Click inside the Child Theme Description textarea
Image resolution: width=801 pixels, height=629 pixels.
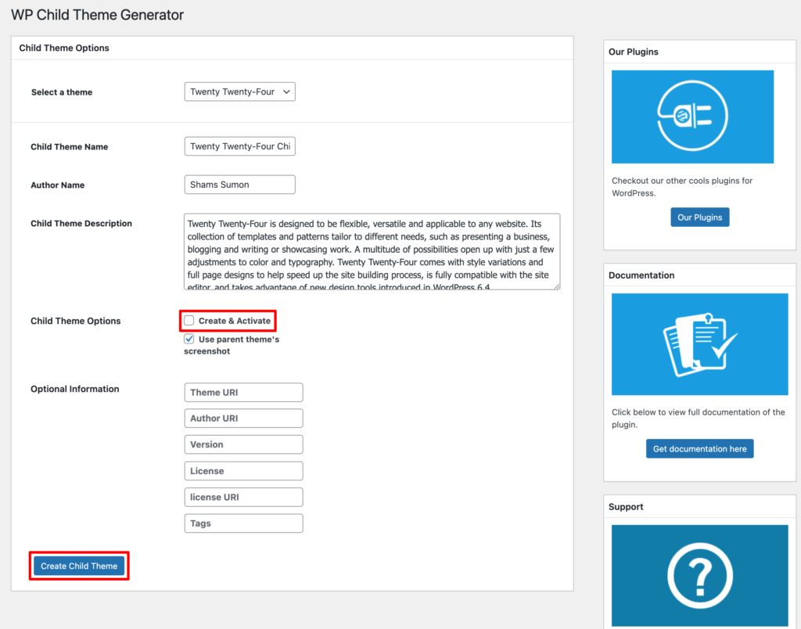point(372,252)
